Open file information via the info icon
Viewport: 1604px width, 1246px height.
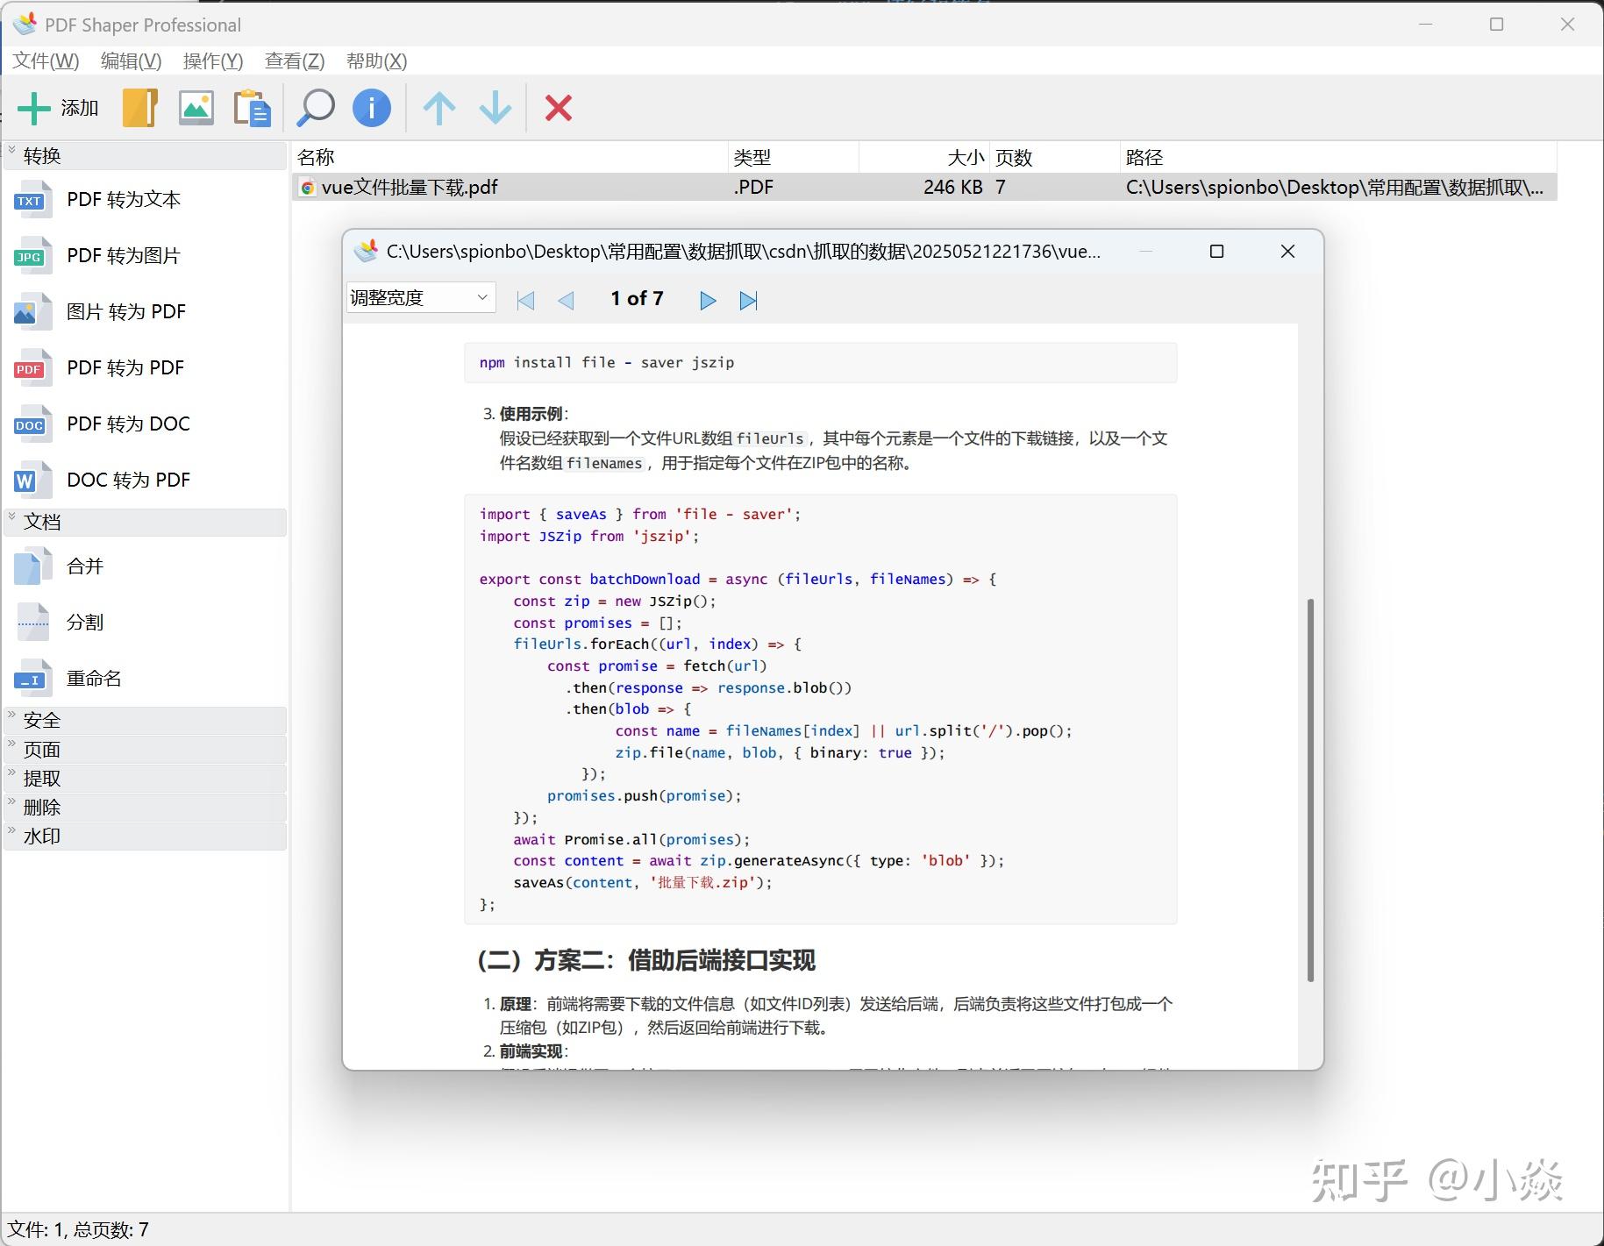[x=371, y=108]
